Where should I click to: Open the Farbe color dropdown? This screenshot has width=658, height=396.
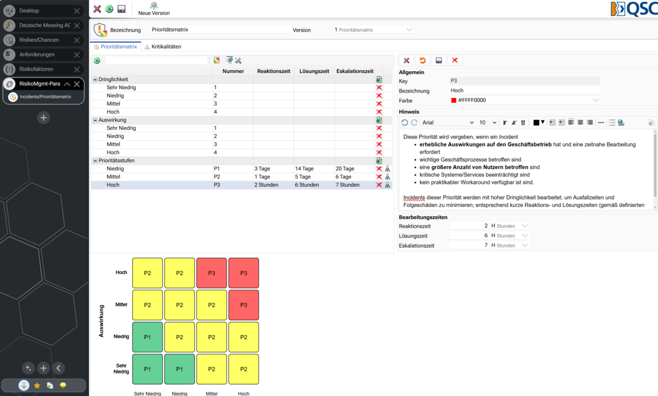point(595,101)
